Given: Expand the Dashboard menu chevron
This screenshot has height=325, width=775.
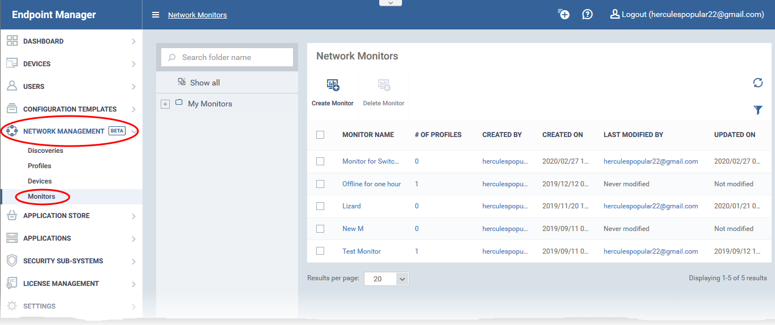Looking at the screenshot, I should coord(133,41).
